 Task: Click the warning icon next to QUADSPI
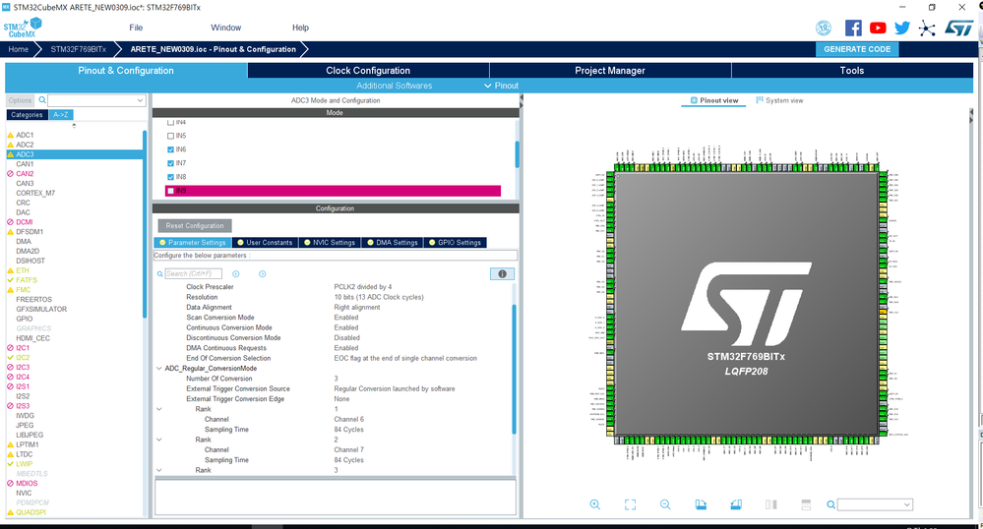click(x=10, y=512)
